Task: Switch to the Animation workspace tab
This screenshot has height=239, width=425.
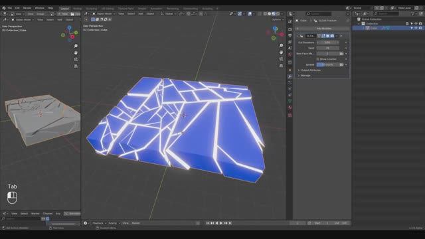Action: pyautogui.click(x=157, y=9)
